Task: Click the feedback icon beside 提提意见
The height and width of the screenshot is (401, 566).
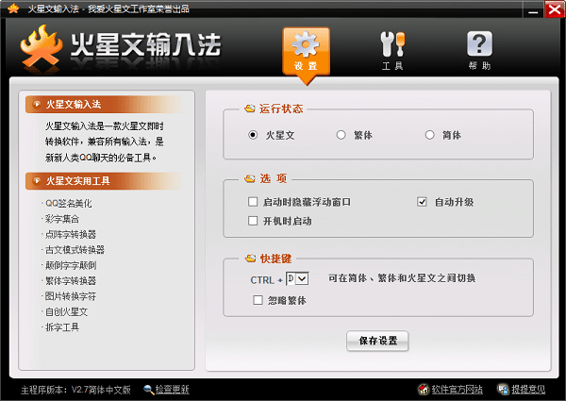Action: click(503, 389)
